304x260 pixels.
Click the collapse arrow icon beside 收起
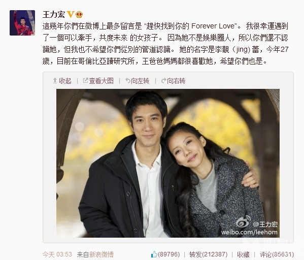(55, 80)
